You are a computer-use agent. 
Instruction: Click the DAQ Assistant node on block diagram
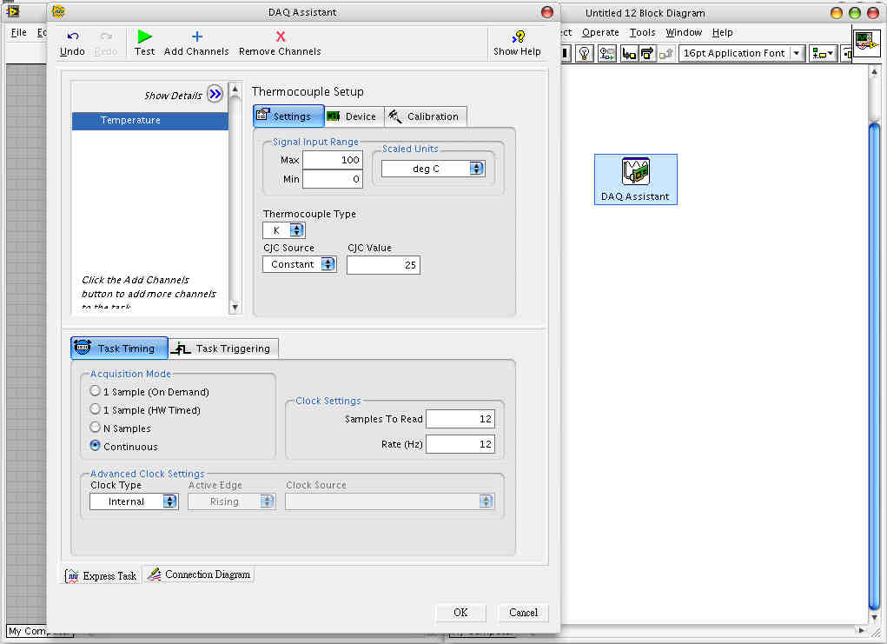pyautogui.click(x=635, y=179)
